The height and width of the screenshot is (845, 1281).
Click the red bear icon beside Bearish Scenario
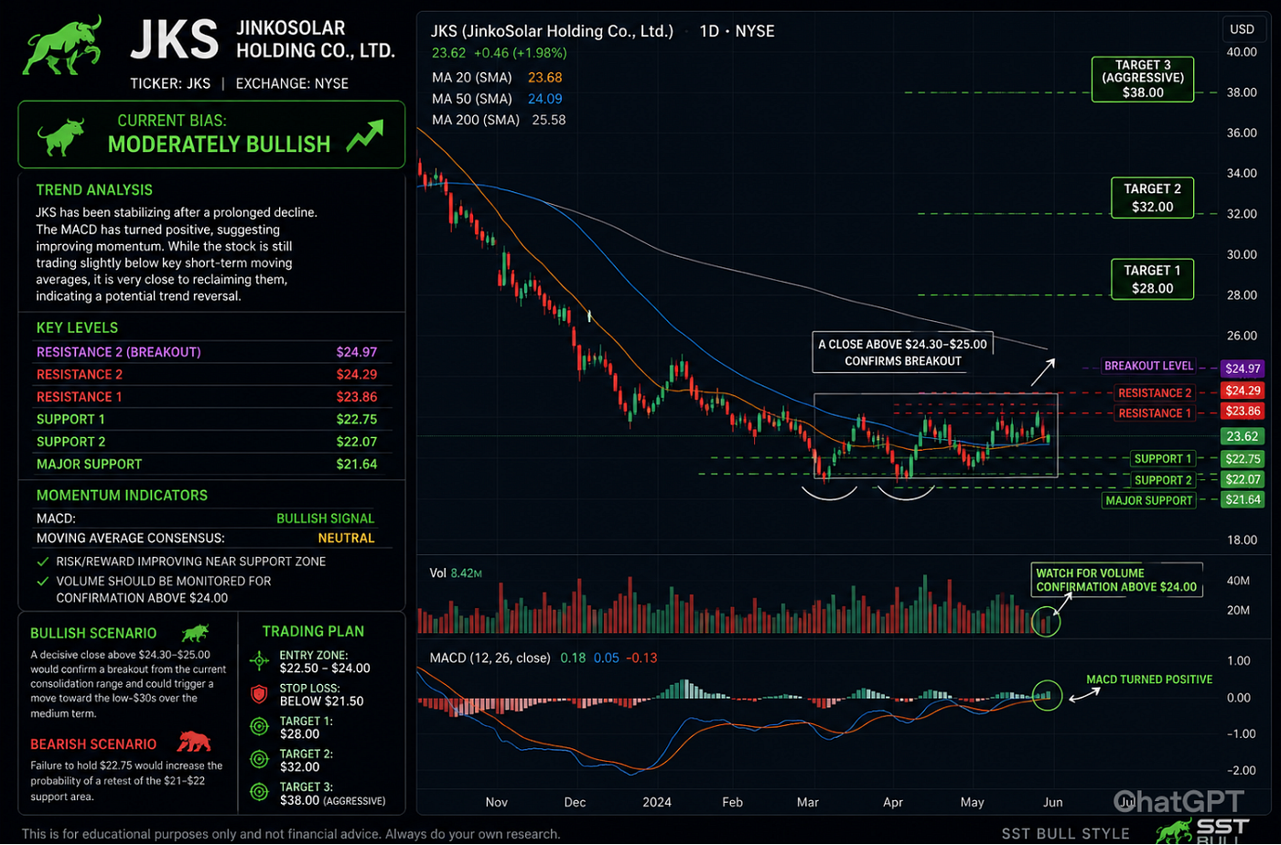[194, 741]
